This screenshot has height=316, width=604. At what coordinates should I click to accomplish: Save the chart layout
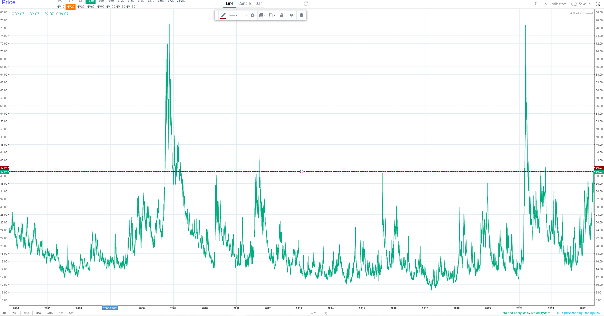(x=579, y=4)
